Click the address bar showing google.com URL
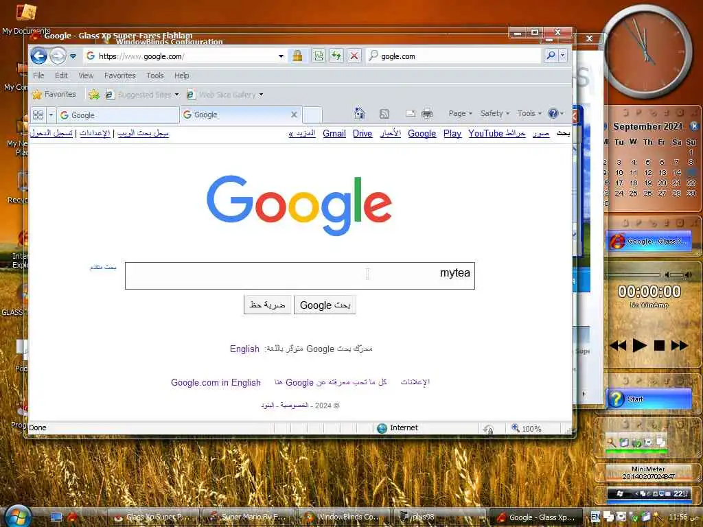 (x=185, y=56)
